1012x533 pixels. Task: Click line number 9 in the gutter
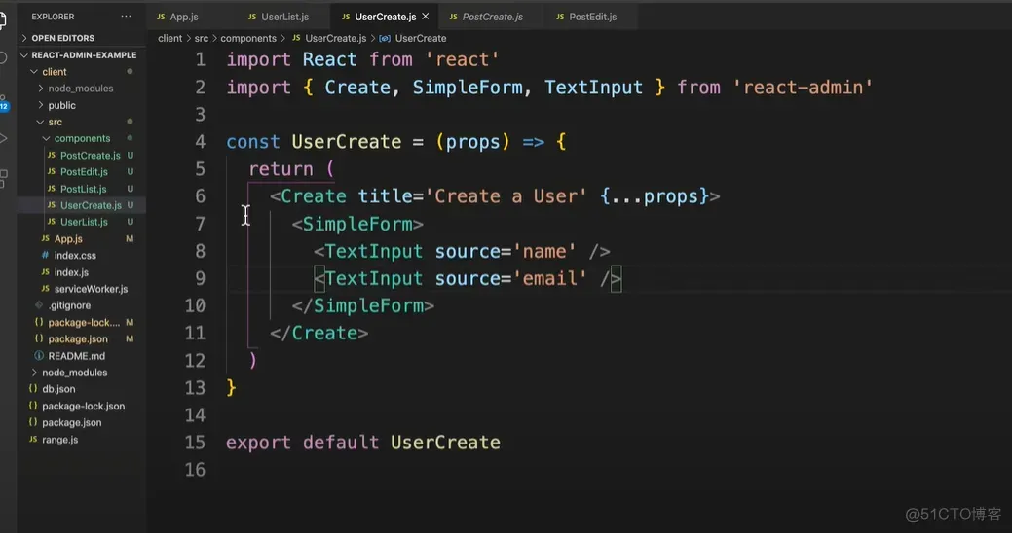[x=200, y=278]
